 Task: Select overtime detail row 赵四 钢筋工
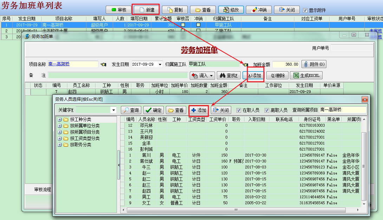184,92
